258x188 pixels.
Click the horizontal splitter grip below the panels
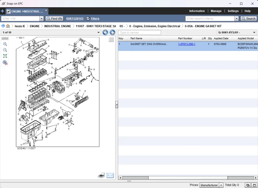tap(129, 181)
